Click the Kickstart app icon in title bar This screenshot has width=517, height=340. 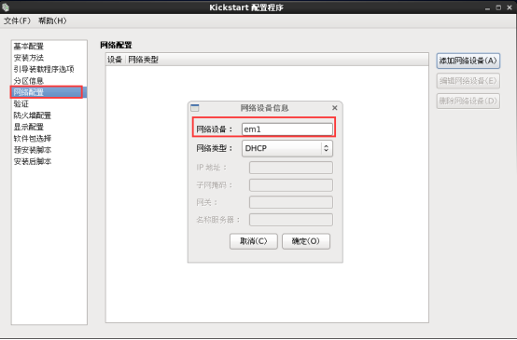pos(6,7)
